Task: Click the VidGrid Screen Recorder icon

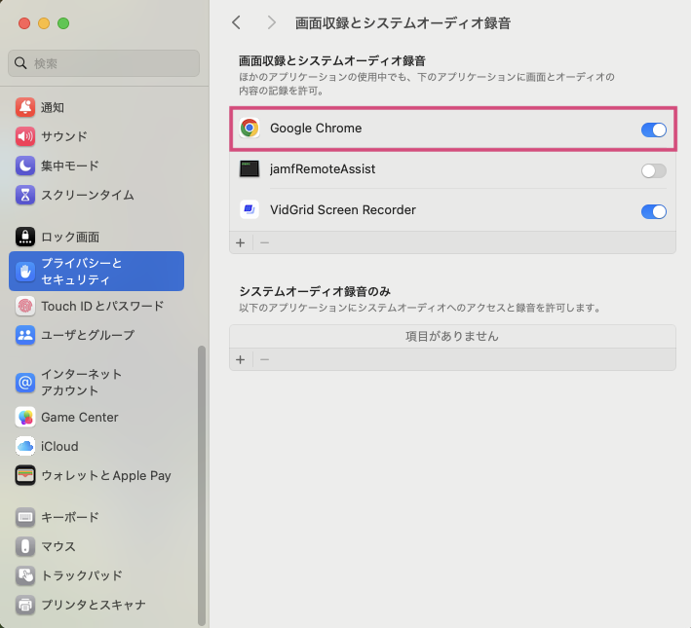Action: [250, 210]
